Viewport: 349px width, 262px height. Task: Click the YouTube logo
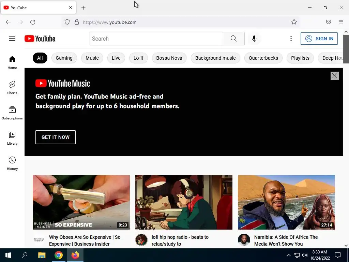(x=40, y=39)
